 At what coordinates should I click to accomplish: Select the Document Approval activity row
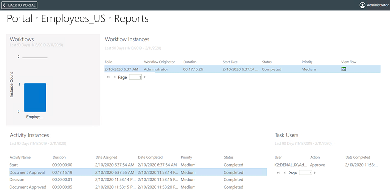pos(138,172)
